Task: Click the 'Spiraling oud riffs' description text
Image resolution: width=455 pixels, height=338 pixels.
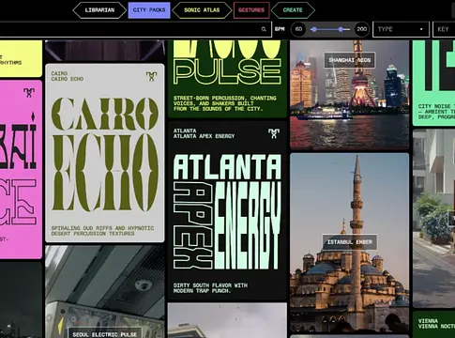Action: (102, 231)
